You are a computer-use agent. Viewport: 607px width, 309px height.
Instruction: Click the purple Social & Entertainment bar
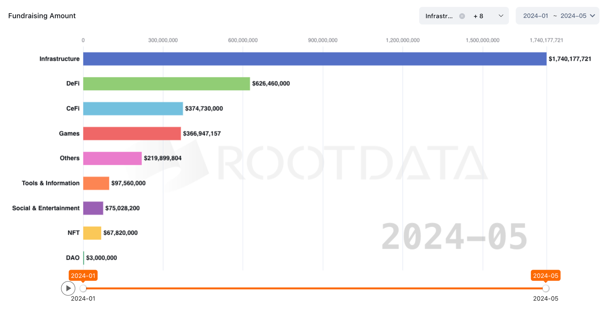(93, 208)
